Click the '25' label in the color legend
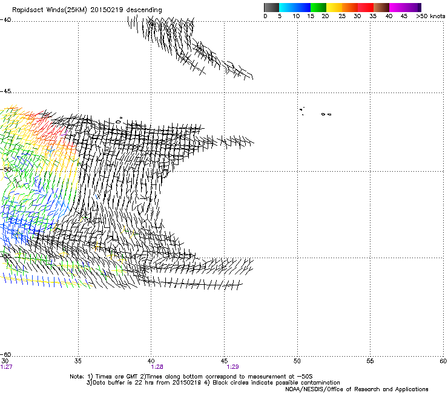This screenshot has height=393, width=448. (x=342, y=16)
